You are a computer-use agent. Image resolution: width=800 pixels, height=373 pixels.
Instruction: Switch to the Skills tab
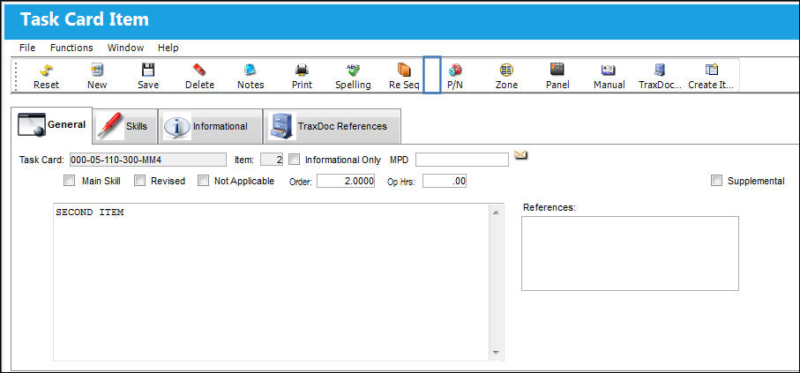pyautogui.click(x=125, y=126)
